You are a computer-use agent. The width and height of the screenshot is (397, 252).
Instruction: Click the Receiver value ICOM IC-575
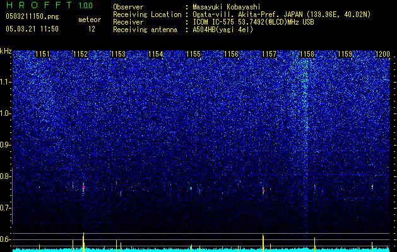click(215, 22)
